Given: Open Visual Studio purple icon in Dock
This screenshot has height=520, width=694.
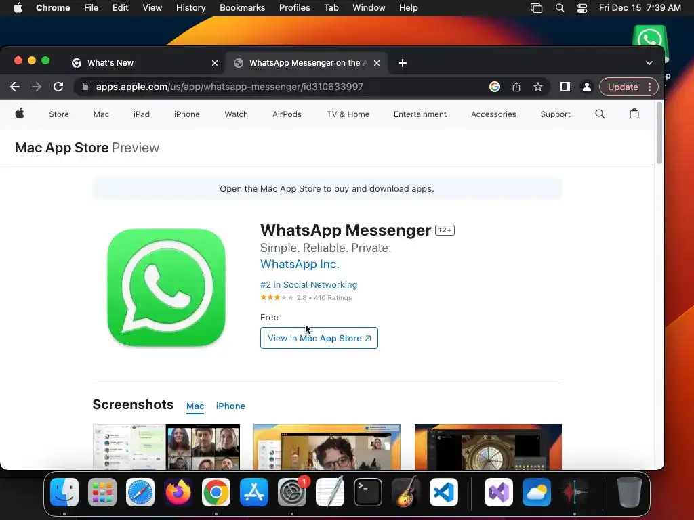Looking at the screenshot, I should tap(499, 492).
